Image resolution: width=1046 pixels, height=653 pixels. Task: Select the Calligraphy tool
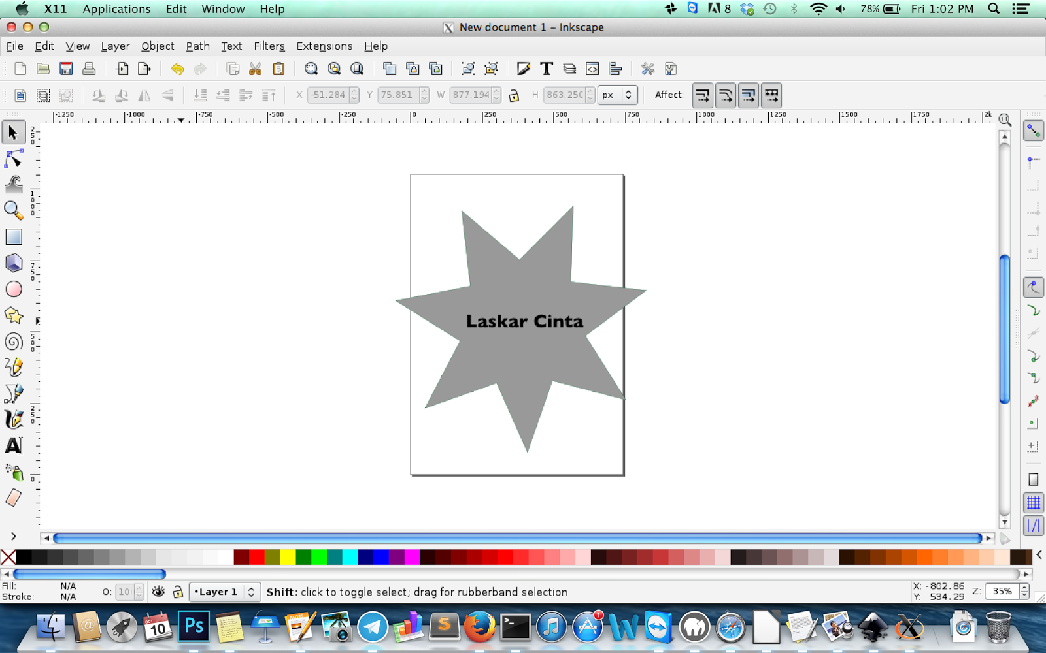coord(13,419)
